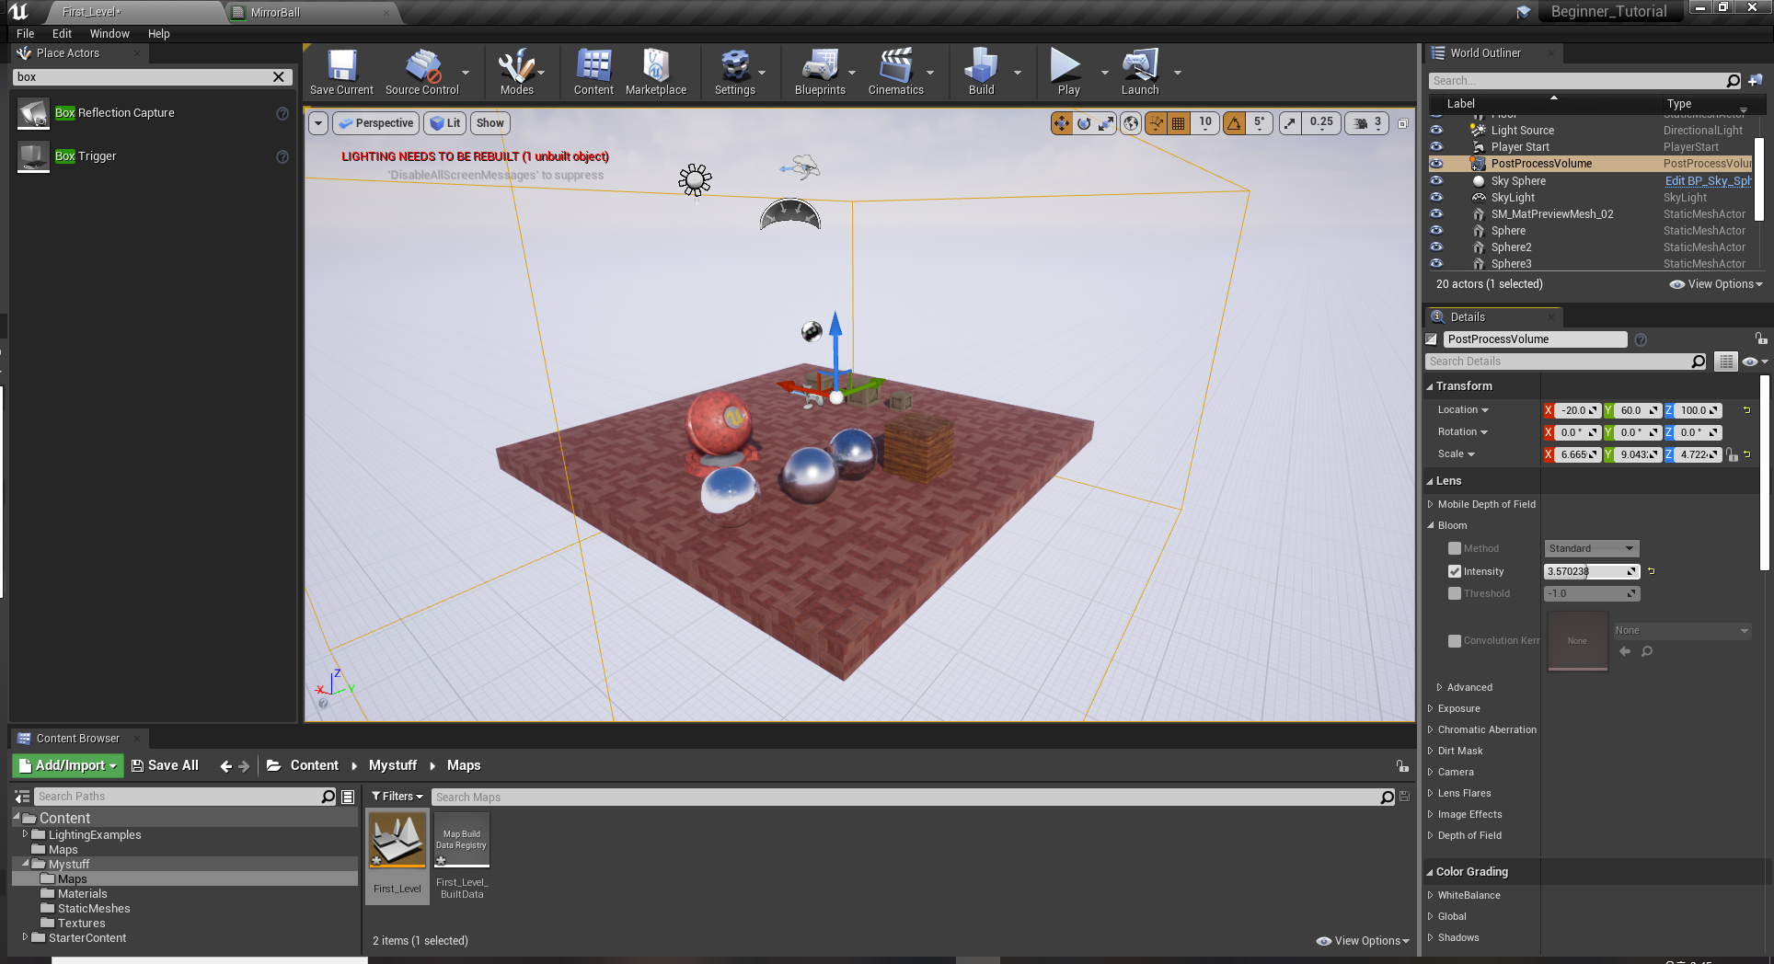Click the Save Current toolbar icon
The height and width of the screenshot is (964, 1774).
pos(341,72)
